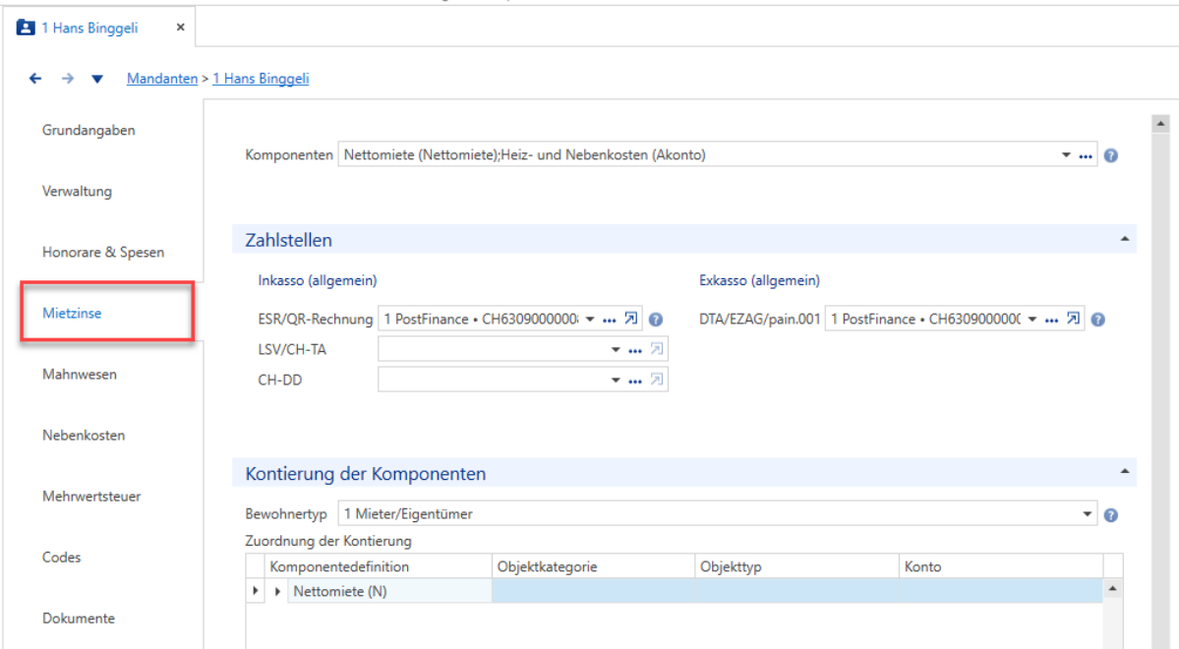The height and width of the screenshot is (649, 1179).
Task: Click the Mandanten breadcrumb link
Action: point(161,79)
